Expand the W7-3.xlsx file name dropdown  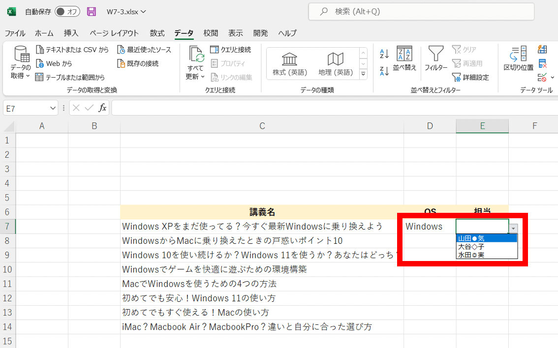coord(143,12)
